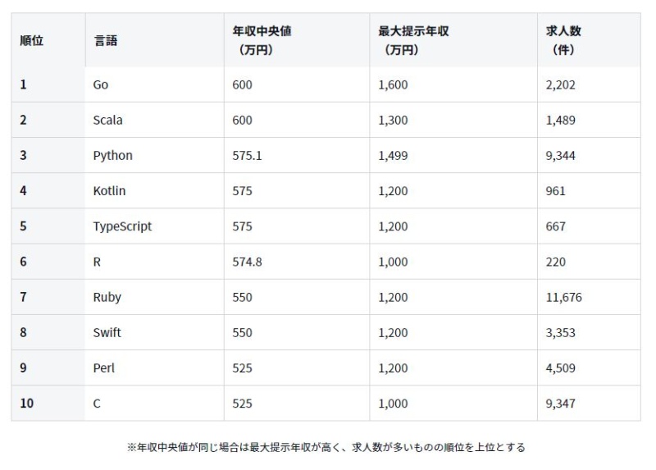Image resolution: width=656 pixels, height=470 pixels.
Task: Click the 575.1 median salary cell
Action: coord(247,155)
